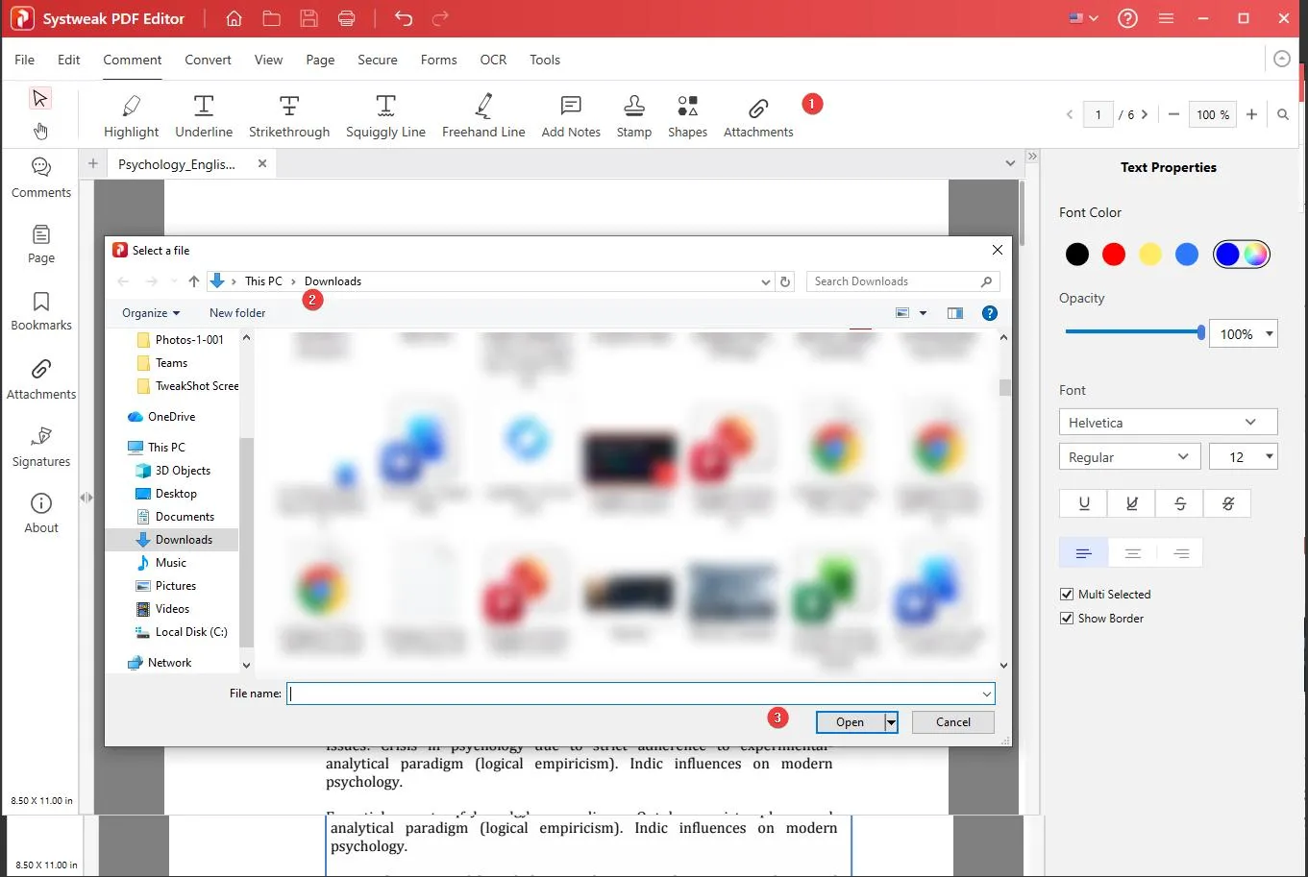Open the font size dropdown

point(1243,456)
